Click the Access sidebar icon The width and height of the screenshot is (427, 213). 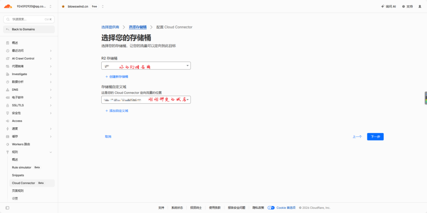[8, 121]
